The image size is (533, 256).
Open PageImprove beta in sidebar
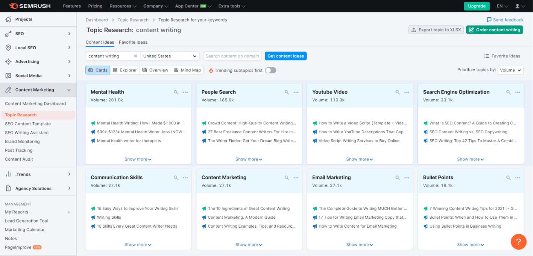23,247
